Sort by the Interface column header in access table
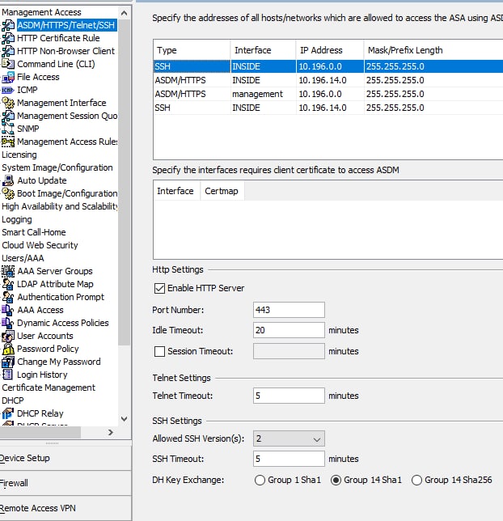This screenshot has height=521, width=503. click(x=263, y=50)
